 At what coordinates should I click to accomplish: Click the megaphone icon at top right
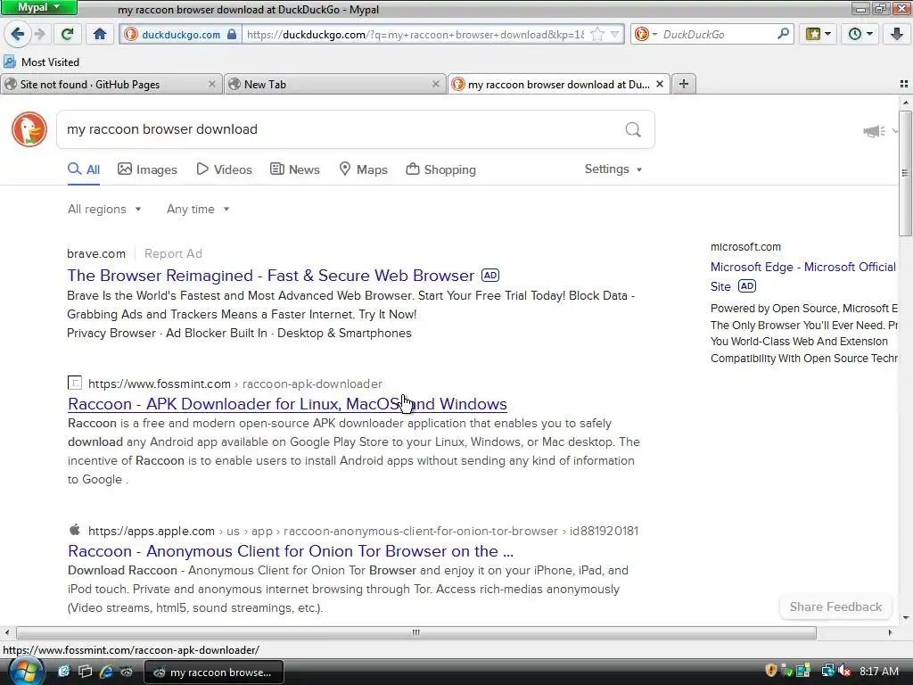pyautogui.click(x=874, y=131)
